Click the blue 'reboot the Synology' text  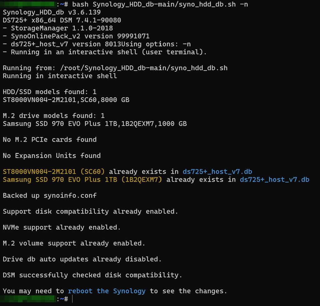pos(107,291)
